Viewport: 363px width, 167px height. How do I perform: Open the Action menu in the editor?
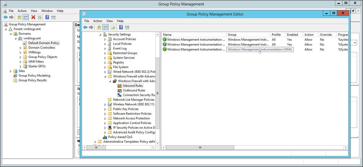click(98, 21)
